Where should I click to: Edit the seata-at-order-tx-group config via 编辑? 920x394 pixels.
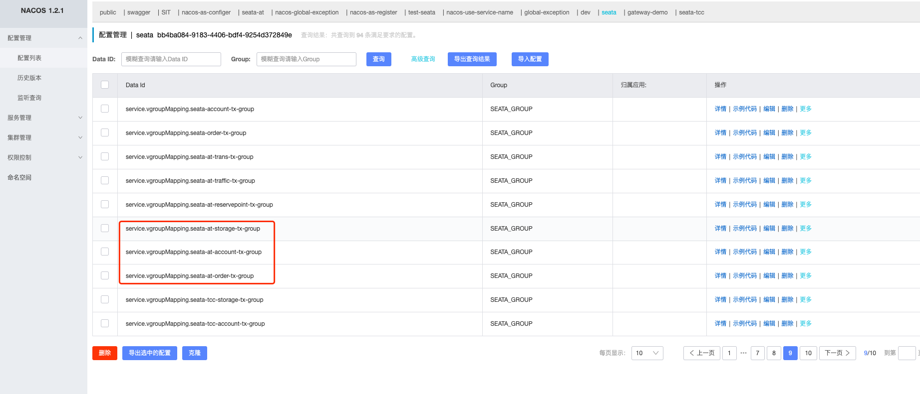[x=769, y=276]
